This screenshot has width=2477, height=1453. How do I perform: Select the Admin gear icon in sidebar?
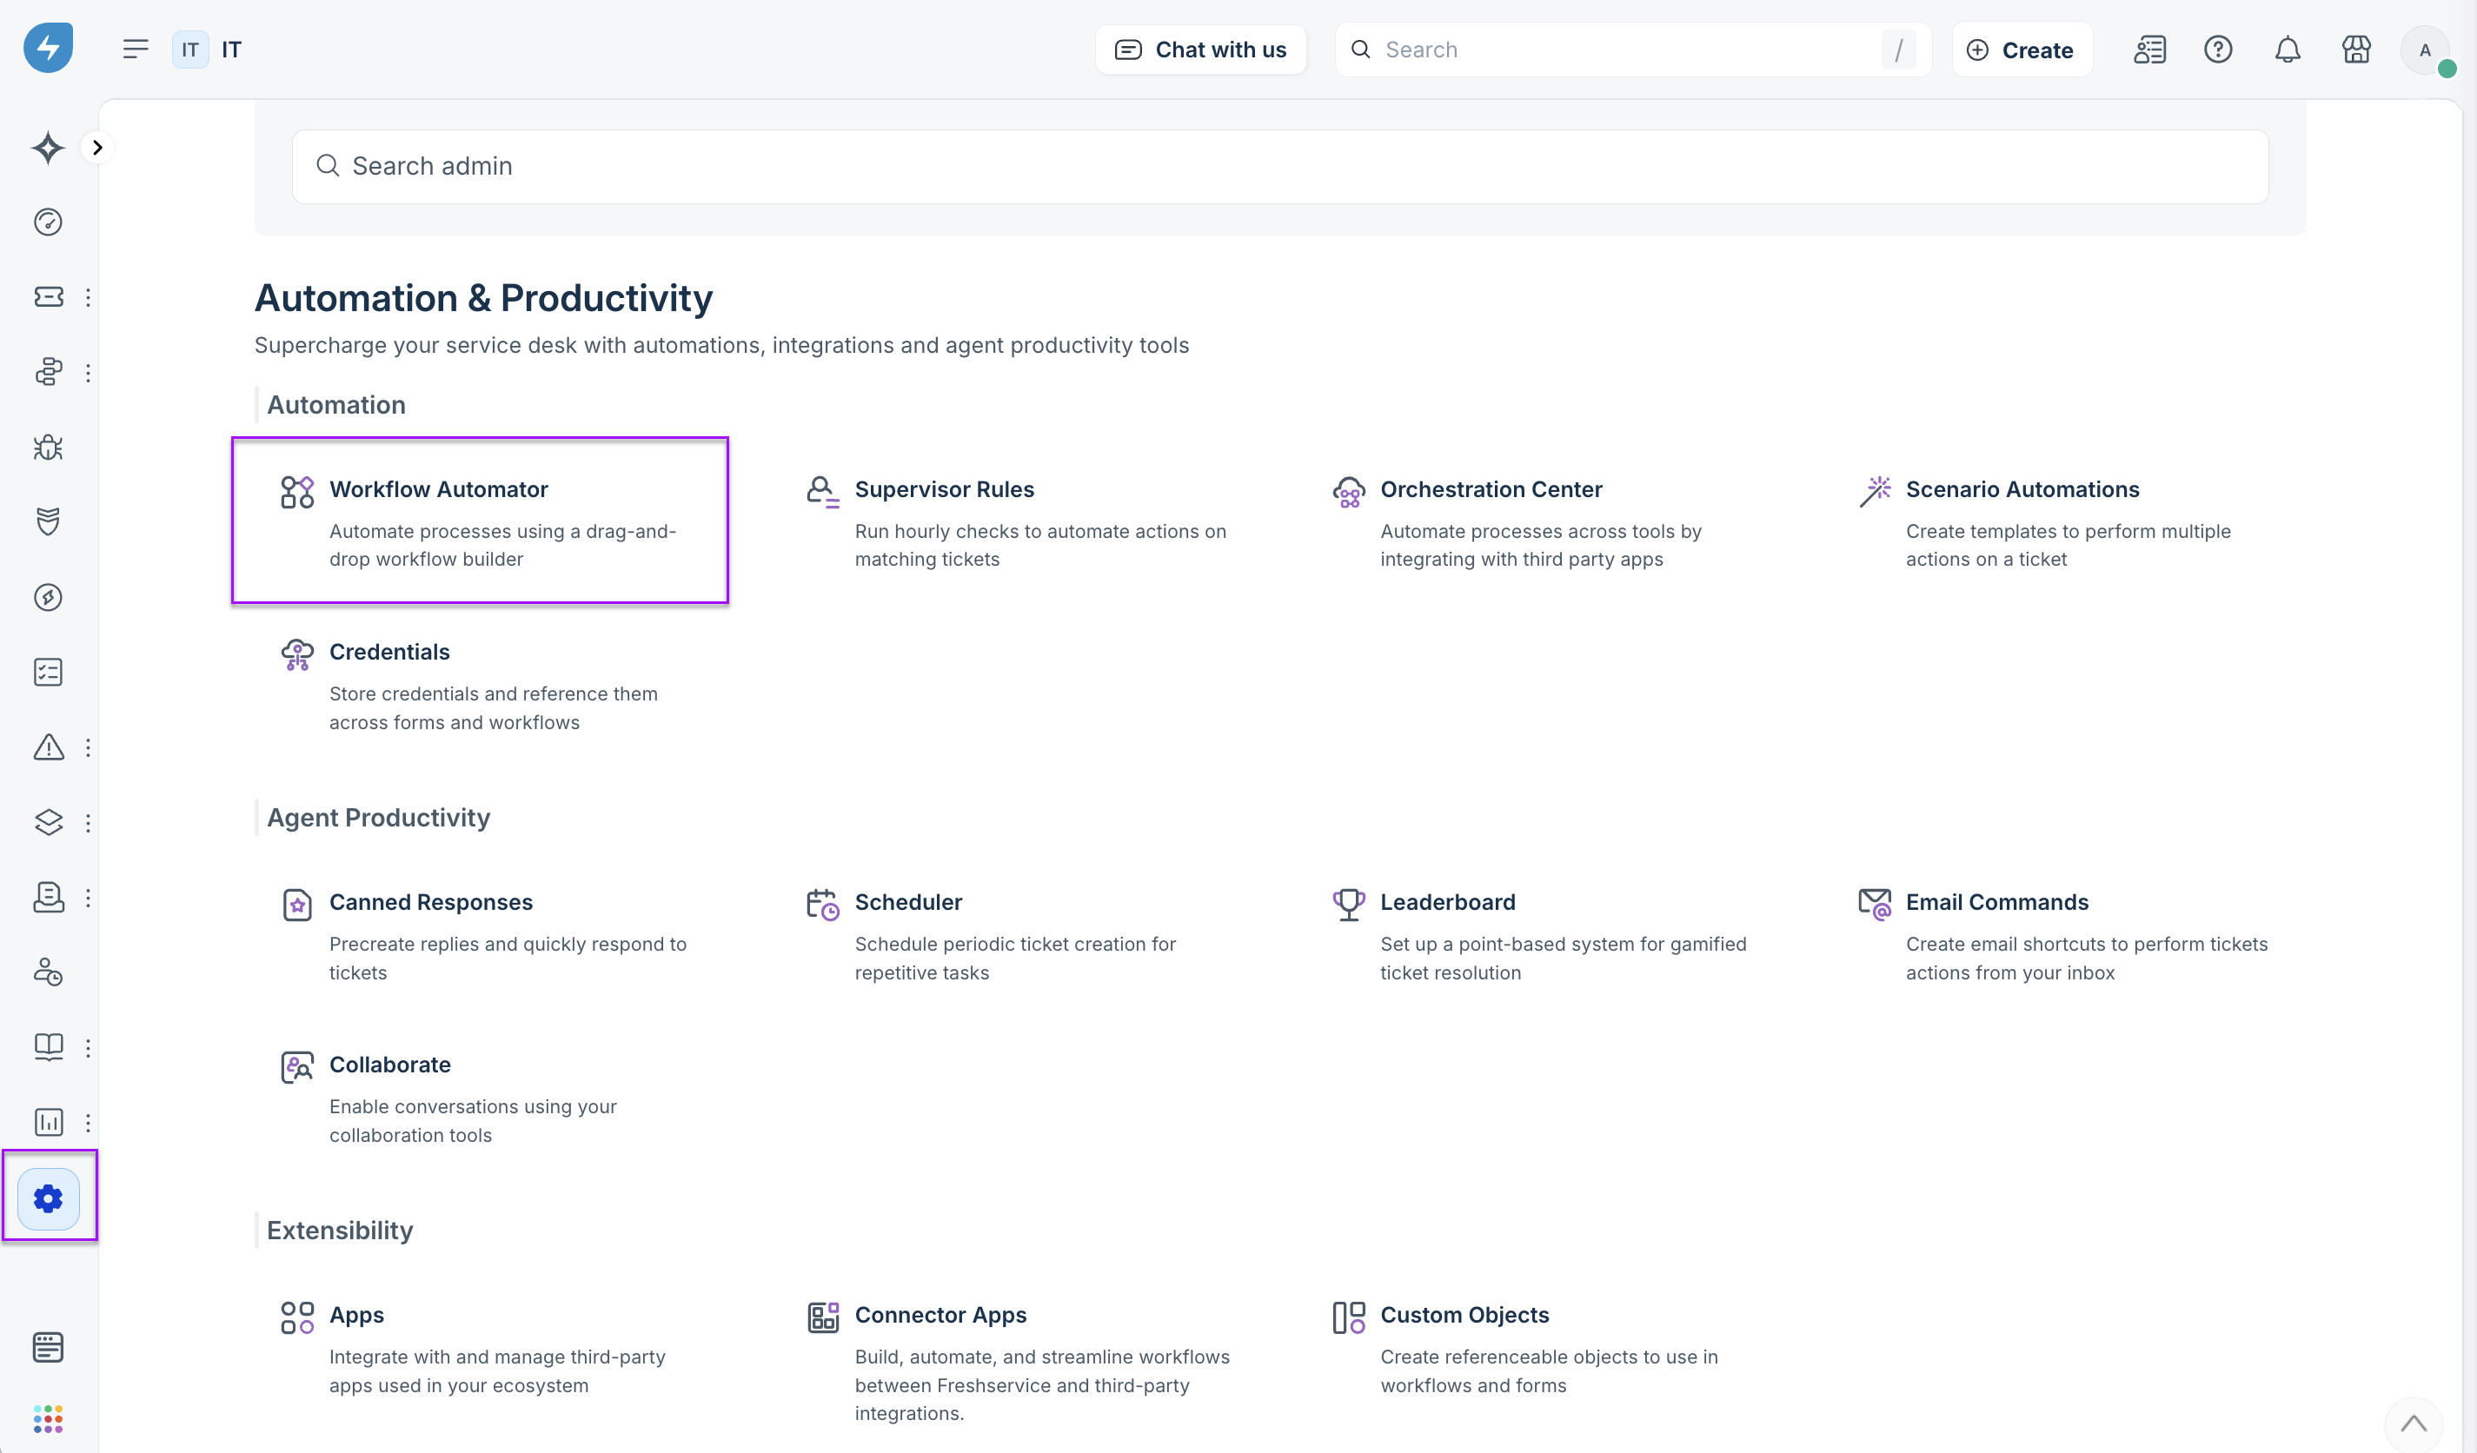(47, 1198)
